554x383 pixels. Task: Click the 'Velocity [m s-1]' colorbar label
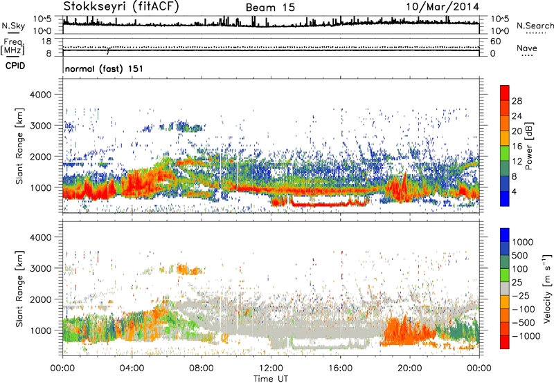click(547, 288)
